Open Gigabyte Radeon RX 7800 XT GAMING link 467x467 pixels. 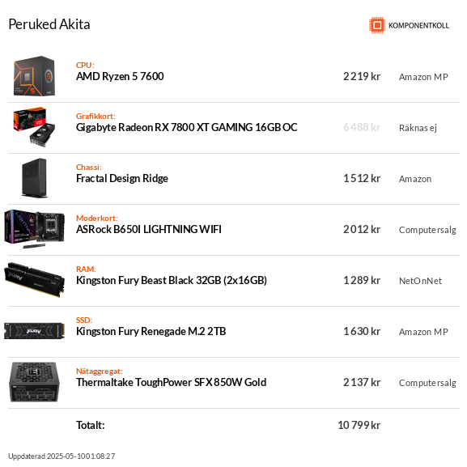187,127
